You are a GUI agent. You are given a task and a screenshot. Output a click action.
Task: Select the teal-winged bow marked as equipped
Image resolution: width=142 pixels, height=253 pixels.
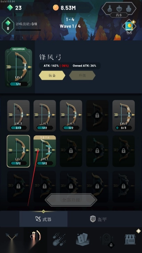[x=44, y=151]
